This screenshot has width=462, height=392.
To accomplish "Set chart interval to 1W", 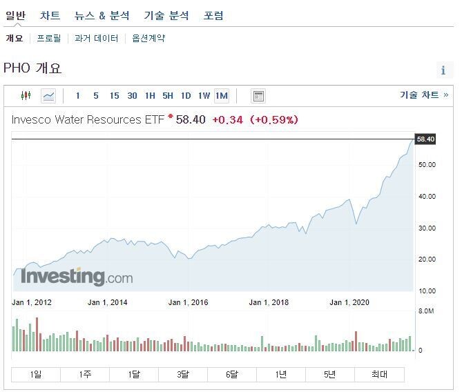I will coord(204,96).
